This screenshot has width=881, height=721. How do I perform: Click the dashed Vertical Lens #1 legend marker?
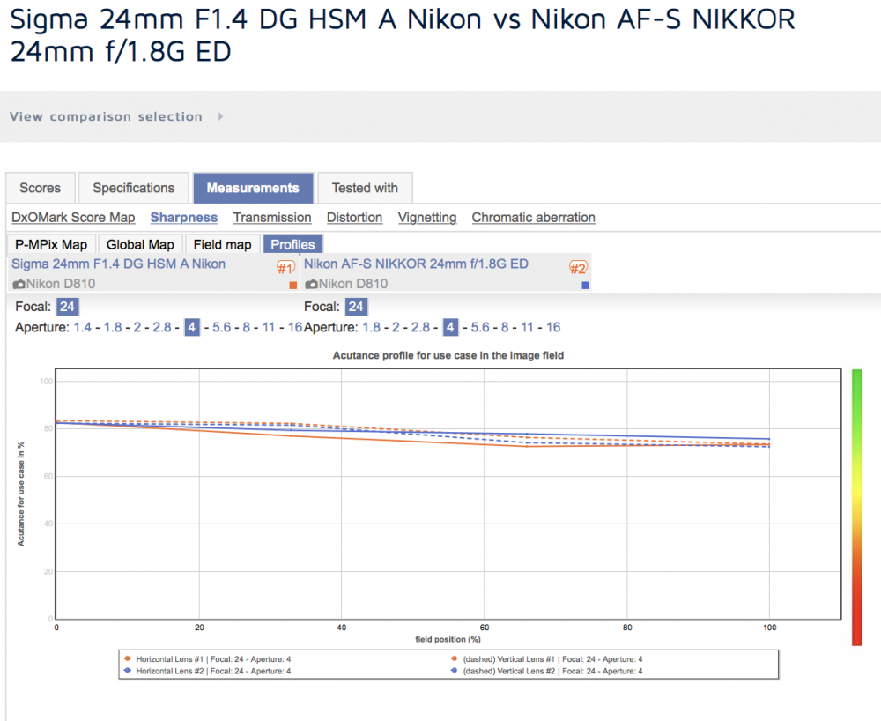tap(454, 658)
